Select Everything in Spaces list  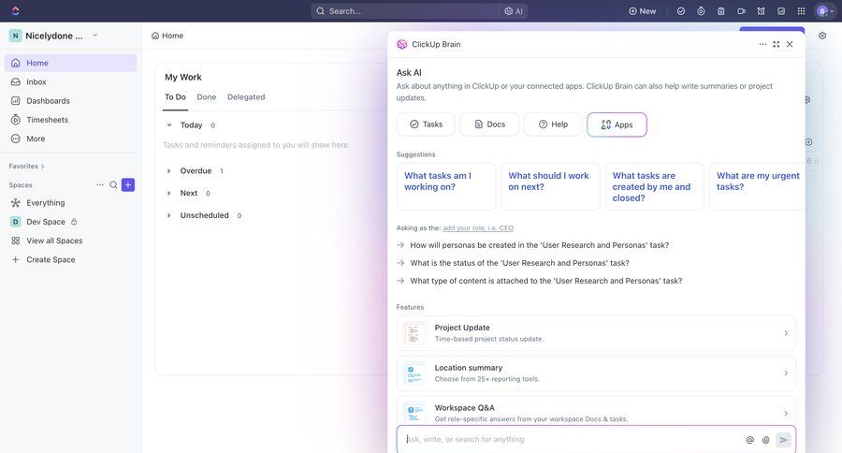tap(71, 202)
